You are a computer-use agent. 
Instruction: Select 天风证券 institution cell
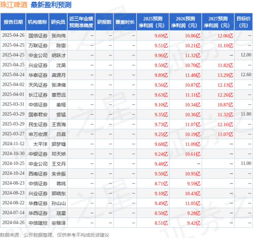(38, 85)
